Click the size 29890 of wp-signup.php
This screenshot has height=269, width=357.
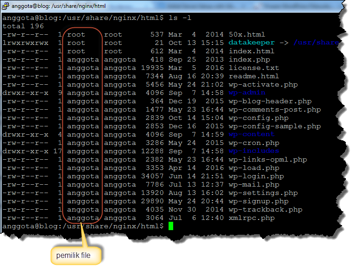(x=152, y=201)
